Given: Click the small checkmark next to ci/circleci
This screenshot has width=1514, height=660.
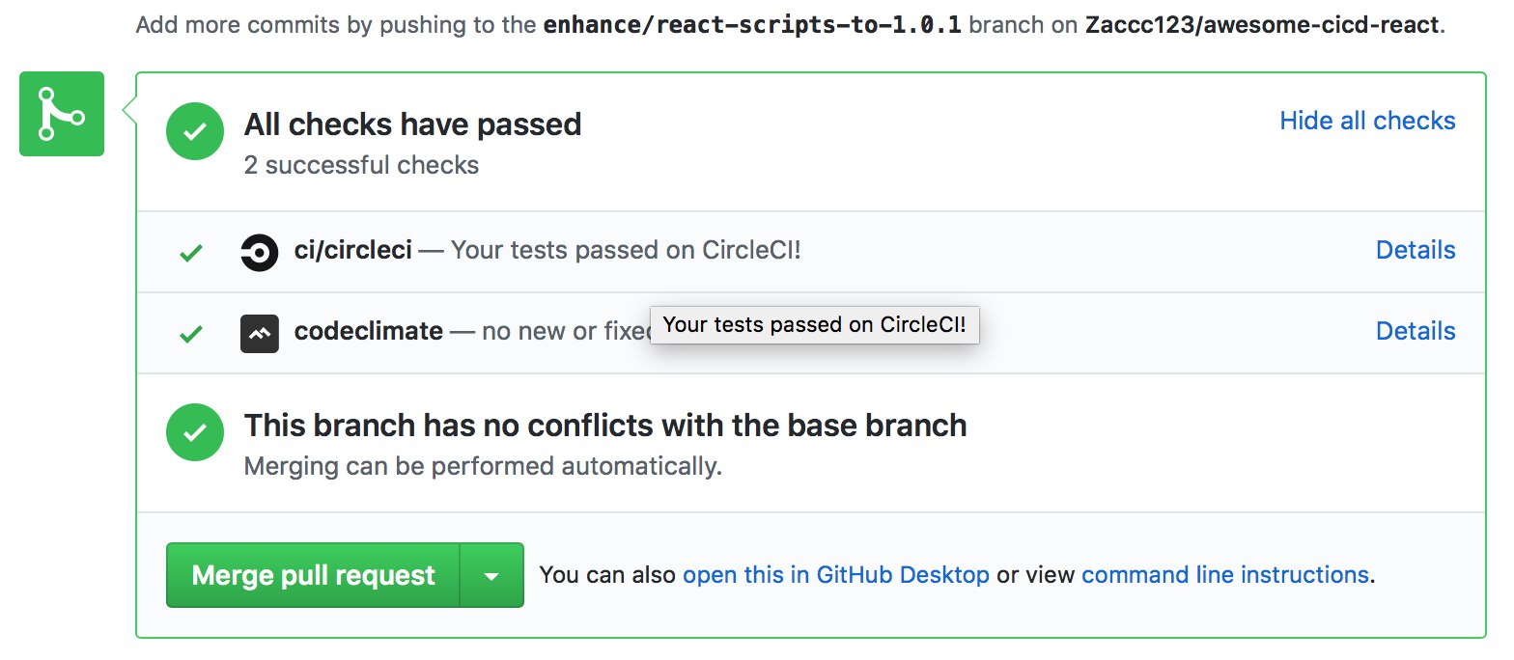Looking at the screenshot, I should coord(191,253).
